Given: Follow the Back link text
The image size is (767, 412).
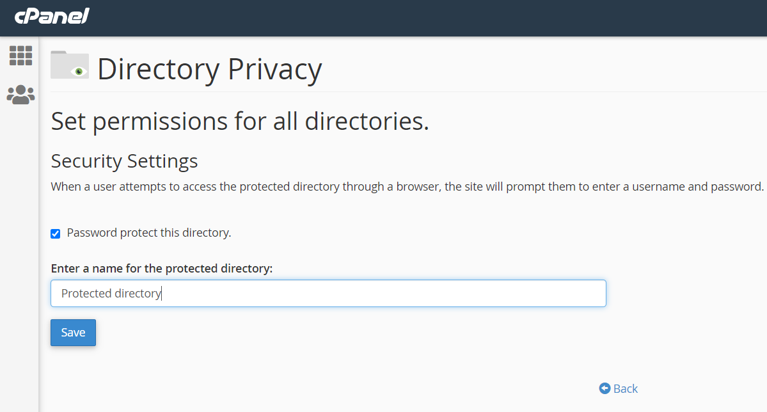Looking at the screenshot, I should coord(626,388).
